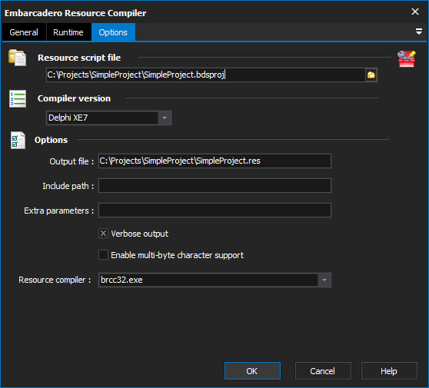This screenshot has width=429, height=388.
Task: Switch to the General tab
Action: click(x=24, y=32)
